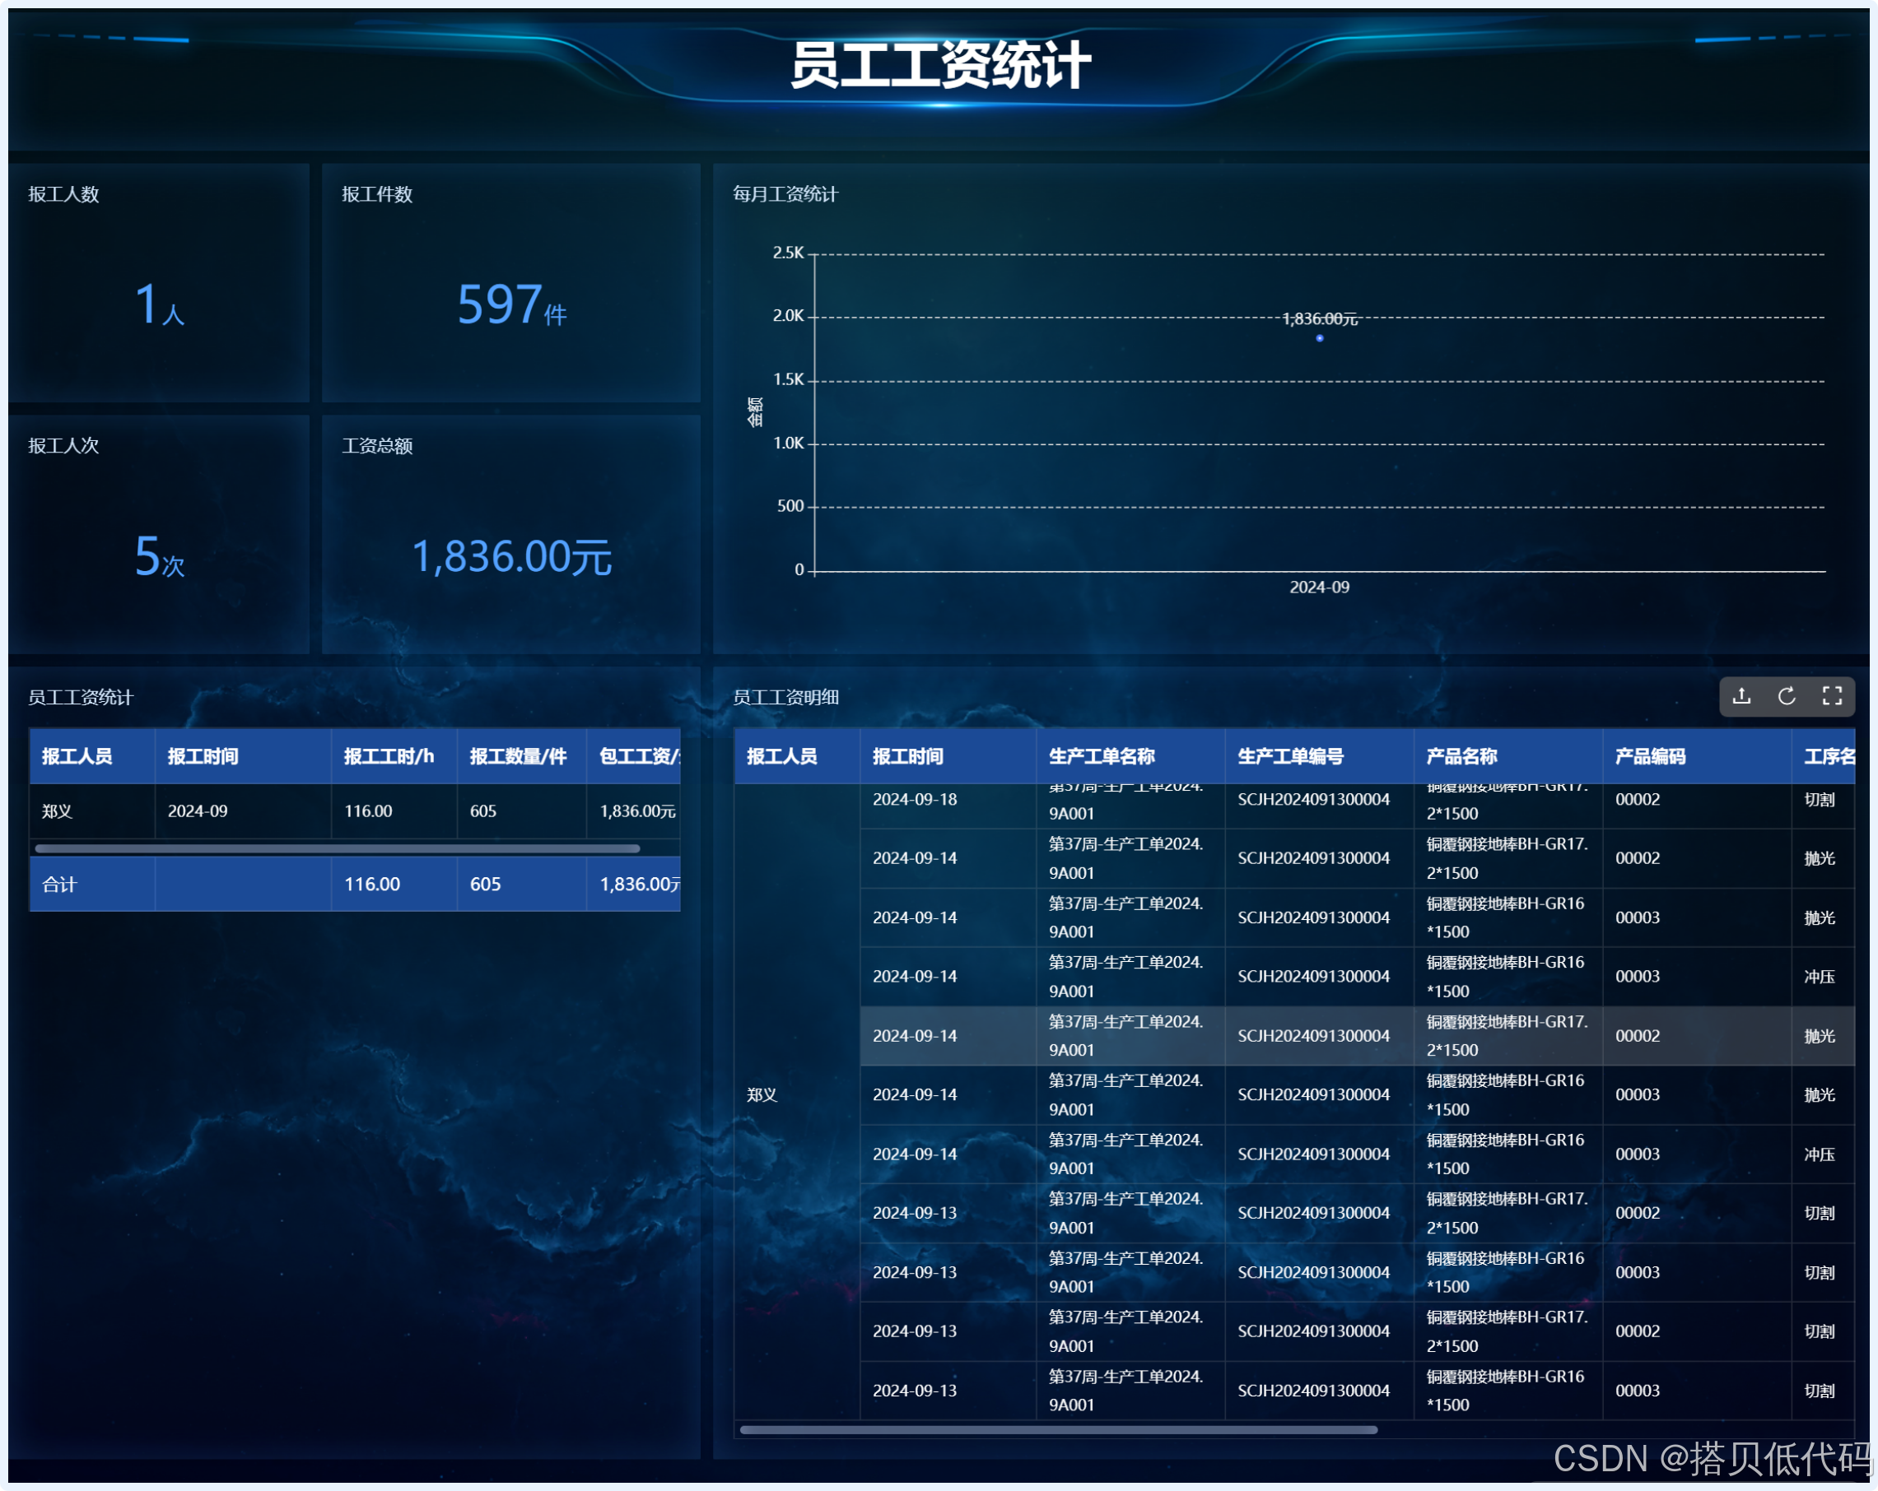Image resolution: width=1878 pixels, height=1491 pixels.
Task: Click the fullscreen icon in 员工工资明细 panel
Action: click(x=1832, y=696)
